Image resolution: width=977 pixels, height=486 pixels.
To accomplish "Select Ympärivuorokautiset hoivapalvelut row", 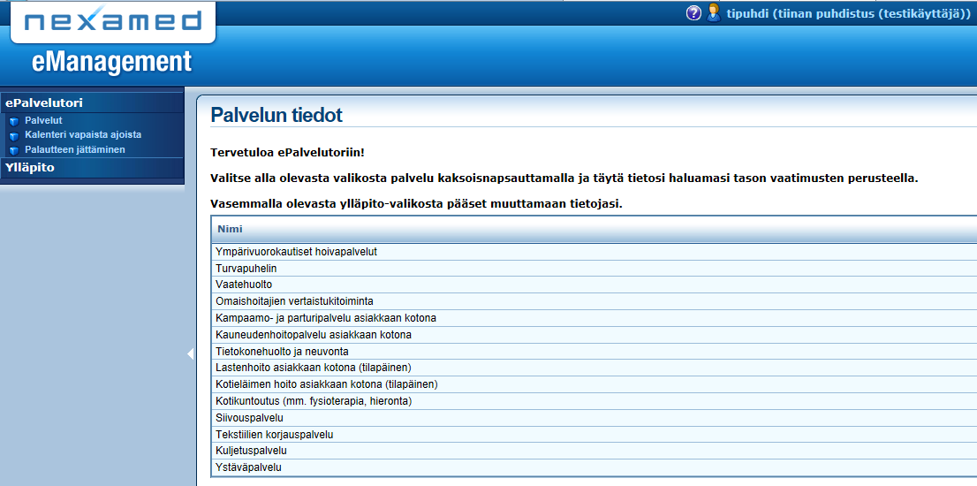I will coord(595,252).
